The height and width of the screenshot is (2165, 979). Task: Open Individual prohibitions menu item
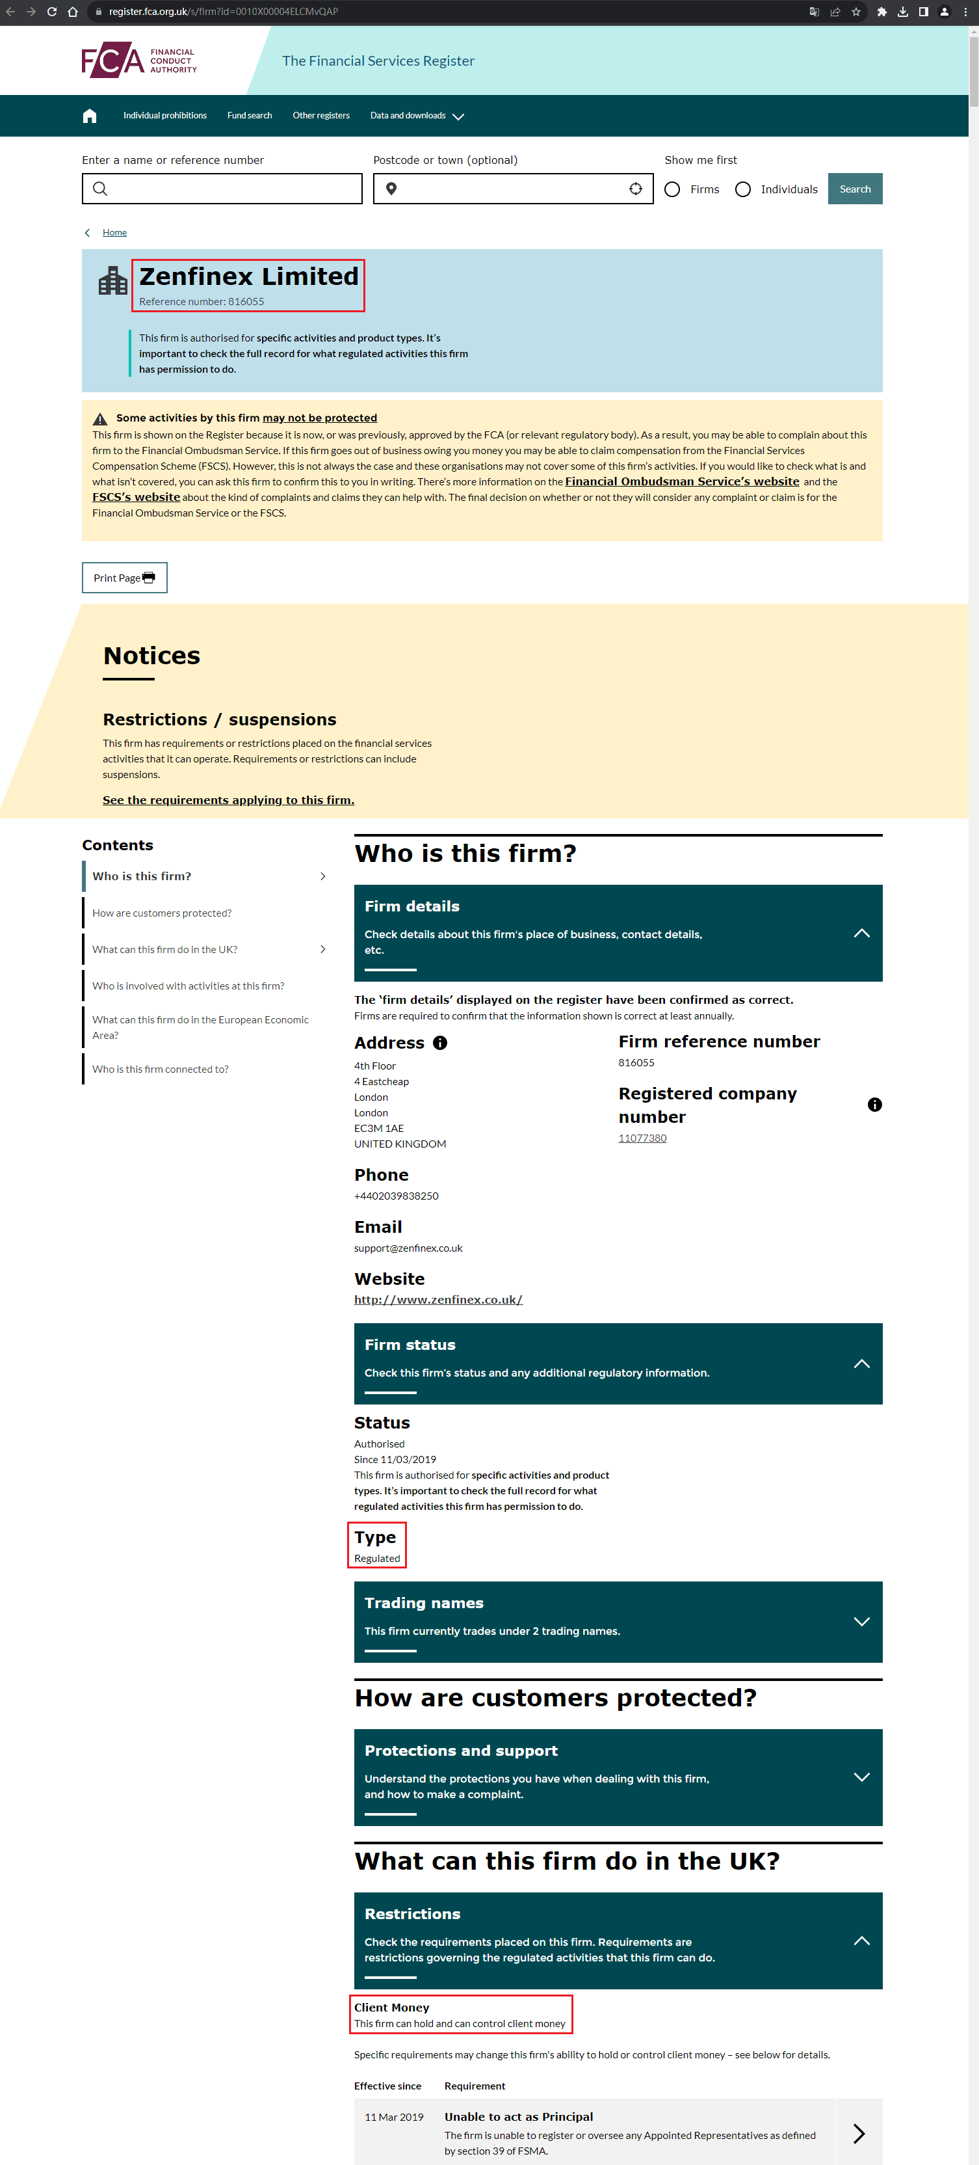click(164, 116)
